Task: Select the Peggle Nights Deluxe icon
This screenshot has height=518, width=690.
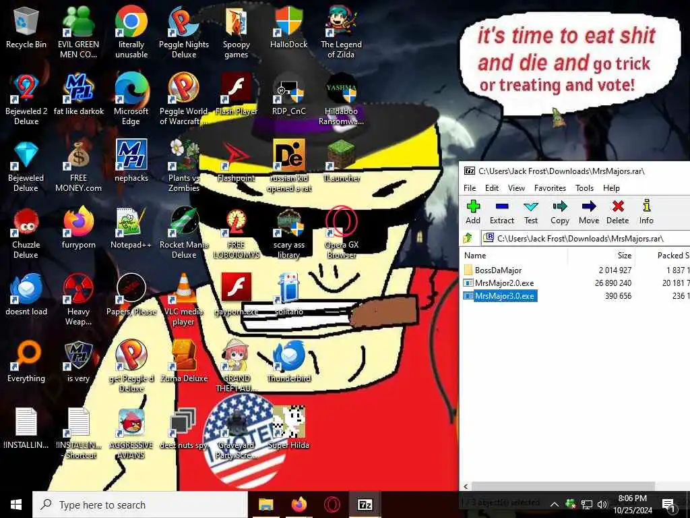Action: 184,32
